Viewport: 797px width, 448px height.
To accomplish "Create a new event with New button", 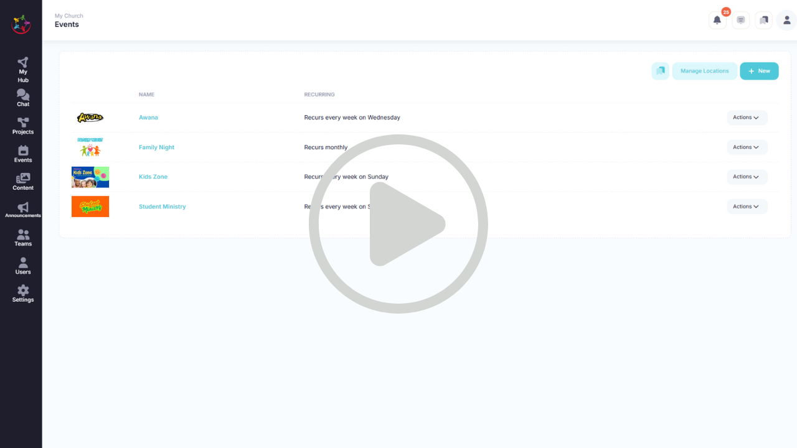I will point(759,71).
